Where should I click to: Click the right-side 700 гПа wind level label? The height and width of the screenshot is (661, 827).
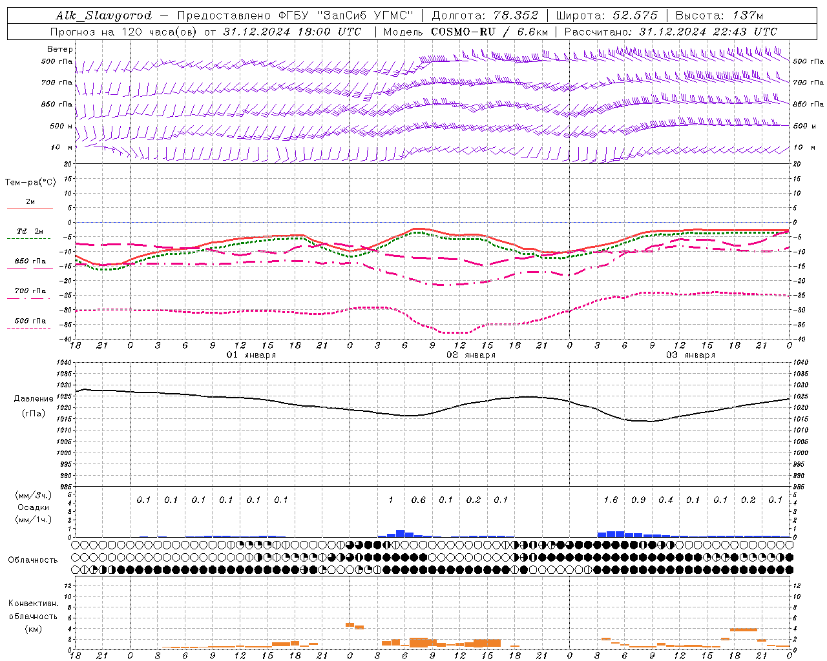808,83
